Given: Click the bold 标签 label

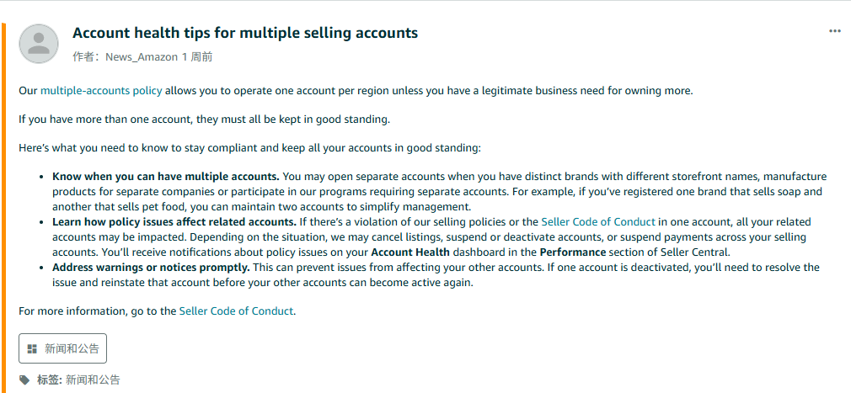Looking at the screenshot, I should click(49, 380).
